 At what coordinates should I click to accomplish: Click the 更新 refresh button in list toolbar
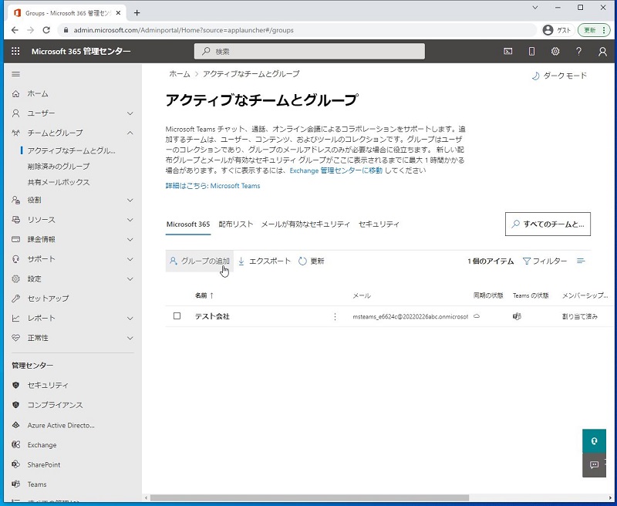point(312,261)
